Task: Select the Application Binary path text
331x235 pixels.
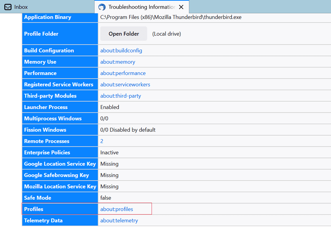Action: (171, 17)
